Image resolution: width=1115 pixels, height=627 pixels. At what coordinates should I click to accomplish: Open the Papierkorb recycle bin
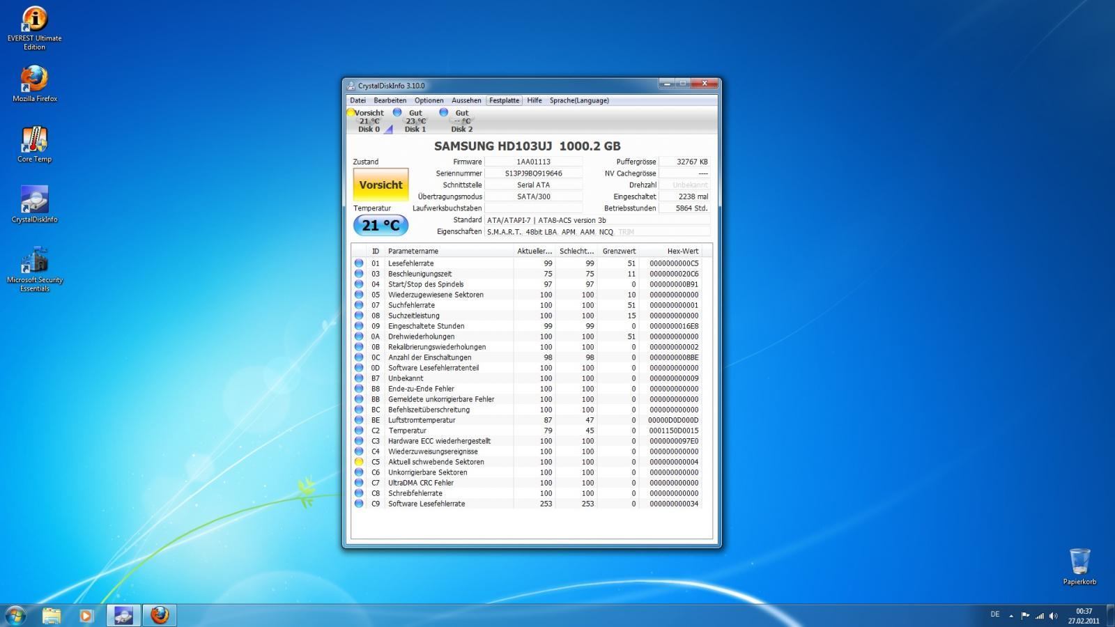click(1079, 566)
